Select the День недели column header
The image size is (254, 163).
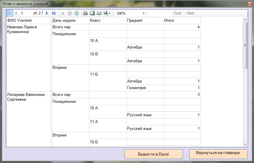click(x=70, y=21)
